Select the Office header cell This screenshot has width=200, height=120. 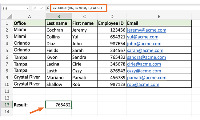click(29, 23)
